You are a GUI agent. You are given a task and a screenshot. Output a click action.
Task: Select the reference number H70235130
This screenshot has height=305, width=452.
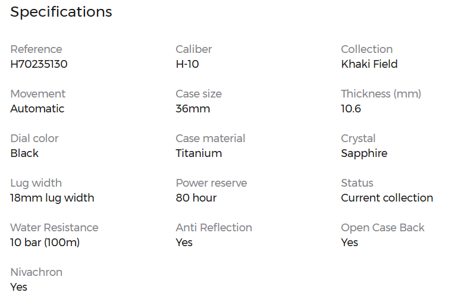click(x=39, y=64)
